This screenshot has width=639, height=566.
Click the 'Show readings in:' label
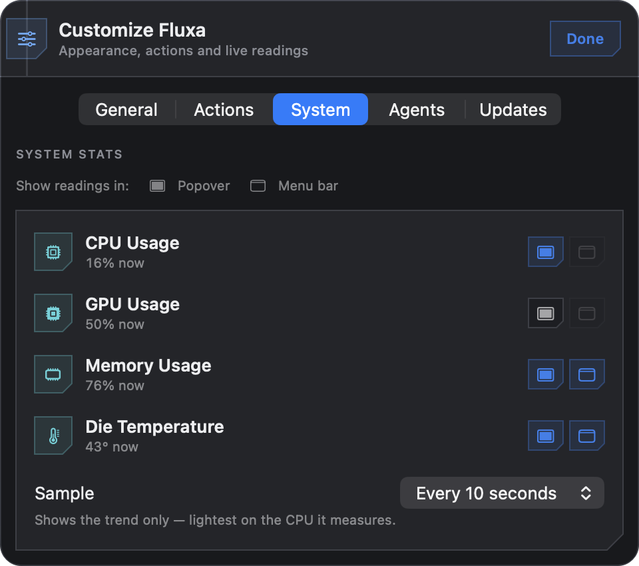pos(73,186)
